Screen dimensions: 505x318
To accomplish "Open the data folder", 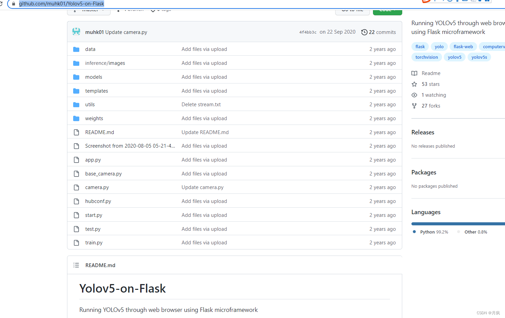I will click(x=90, y=49).
